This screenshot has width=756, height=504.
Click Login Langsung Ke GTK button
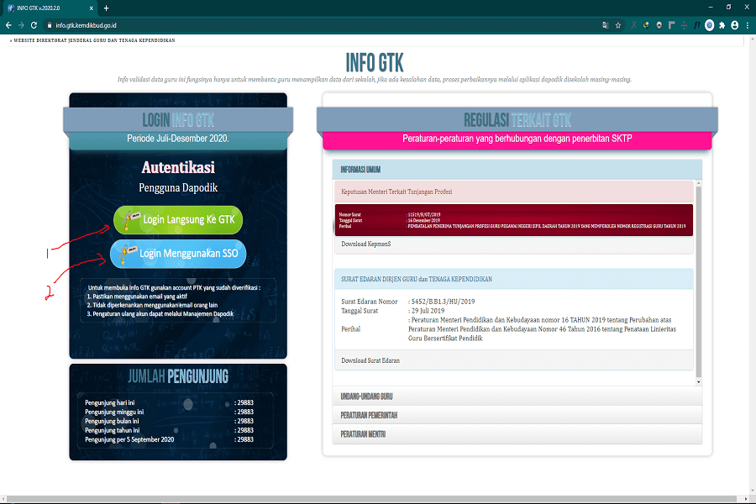pos(178,220)
